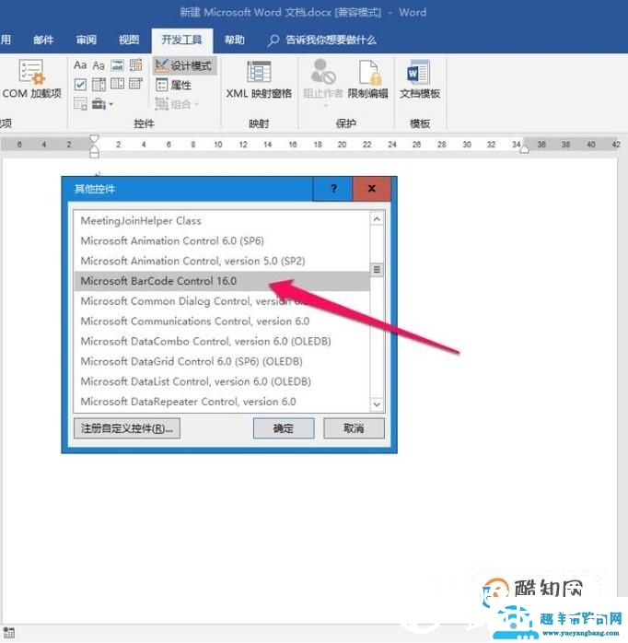Select Microsoft Animation Control 6.0 (SP6)

pos(222,240)
